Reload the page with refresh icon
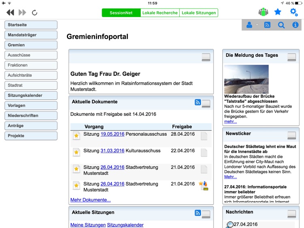Viewport: 304px width, 228px height. coord(34,13)
